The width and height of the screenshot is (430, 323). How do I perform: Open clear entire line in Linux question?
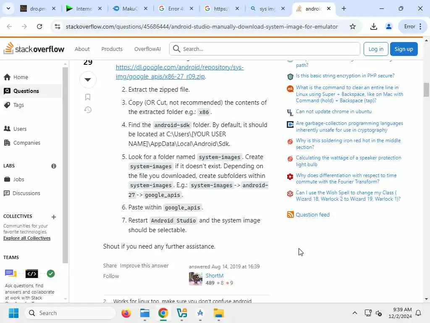click(x=349, y=94)
